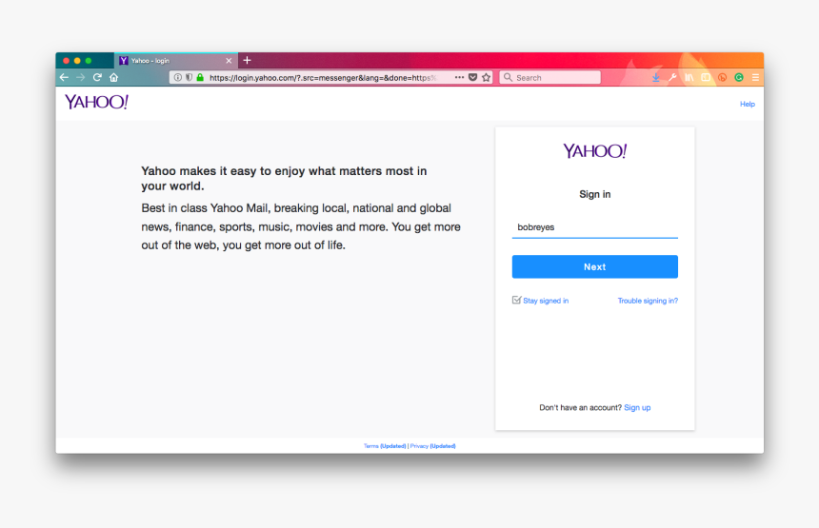Open a new browser tab
819x528 pixels.
247,61
